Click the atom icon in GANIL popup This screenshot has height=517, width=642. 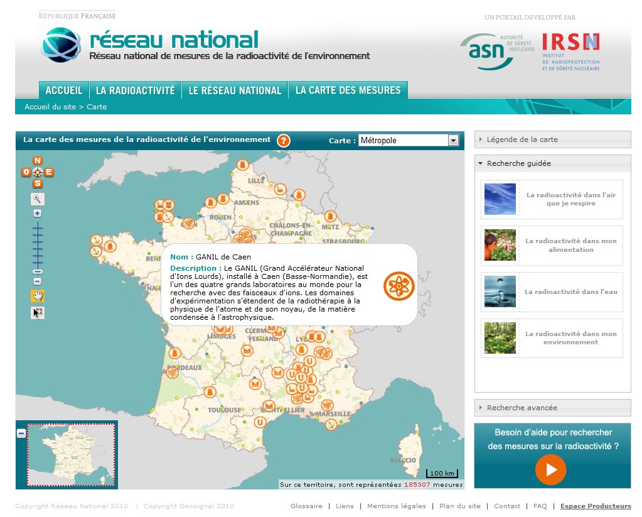(x=399, y=286)
